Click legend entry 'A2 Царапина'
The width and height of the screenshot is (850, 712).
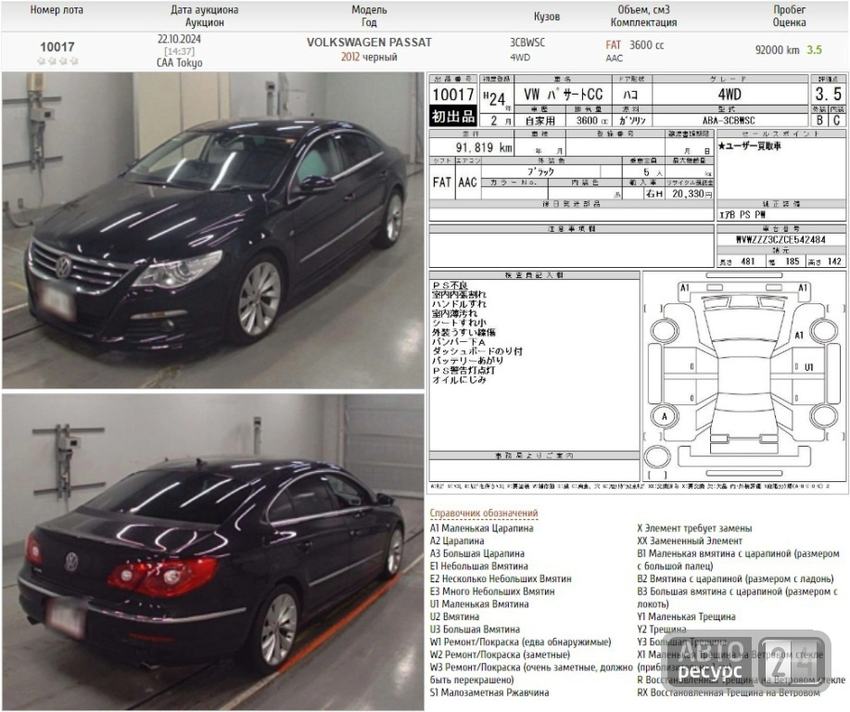tap(457, 540)
